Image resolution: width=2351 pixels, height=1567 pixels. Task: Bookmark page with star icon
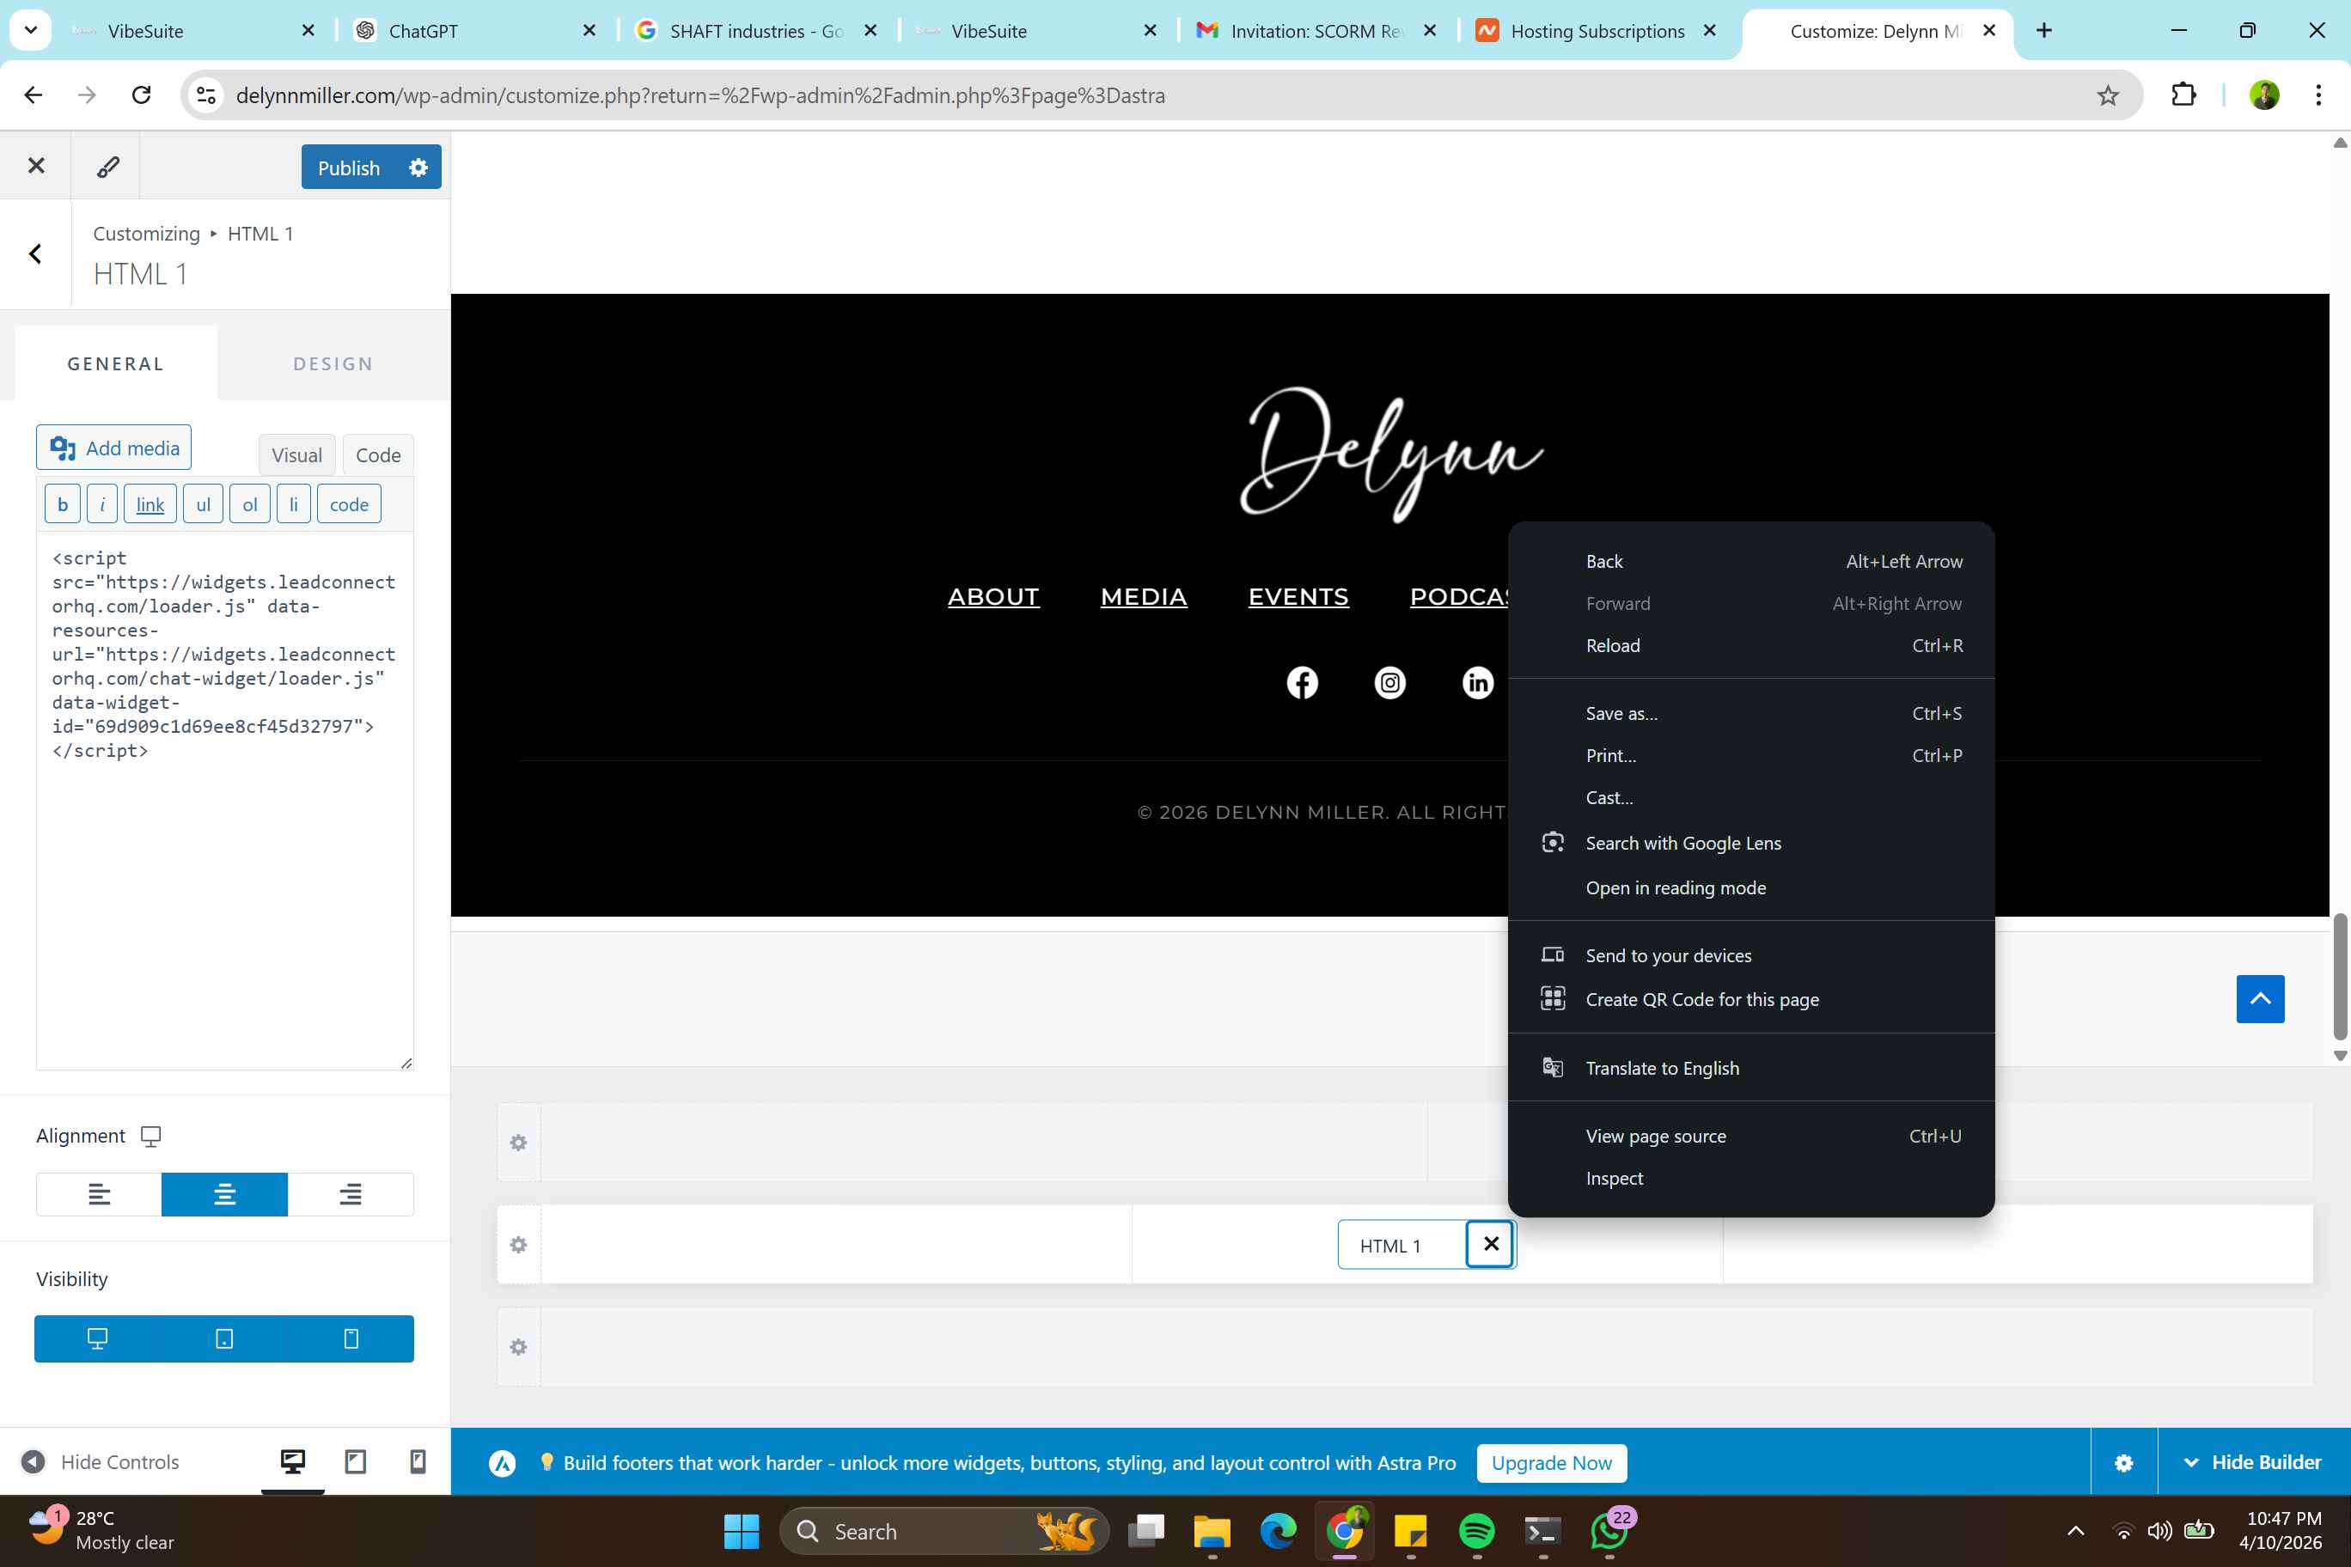[x=2108, y=95]
